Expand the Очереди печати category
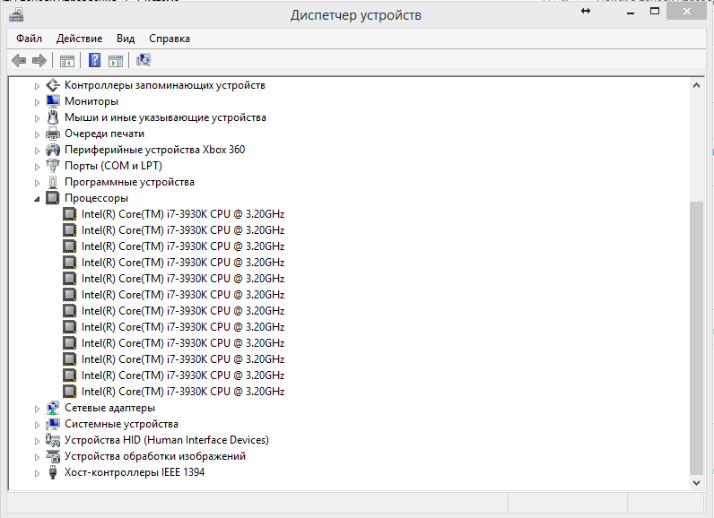The image size is (714, 518). (x=38, y=134)
